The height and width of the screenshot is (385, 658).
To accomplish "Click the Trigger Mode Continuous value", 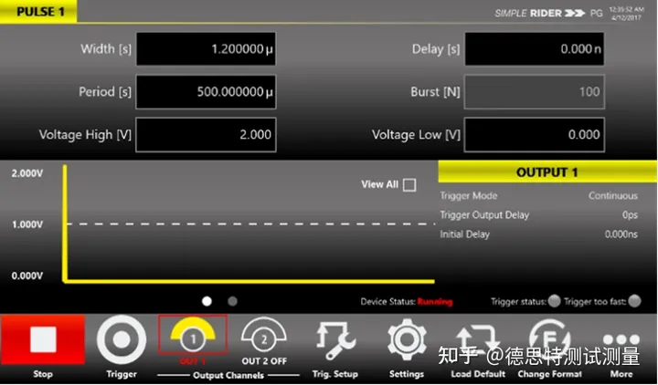I will tap(612, 195).
